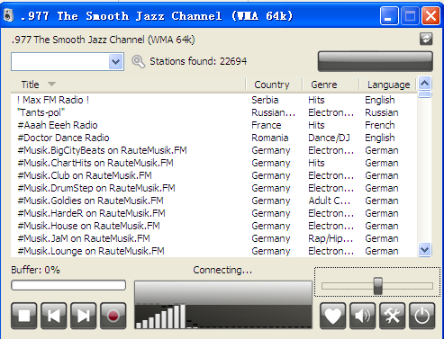Start recording with the red record button

coord(113,316)
